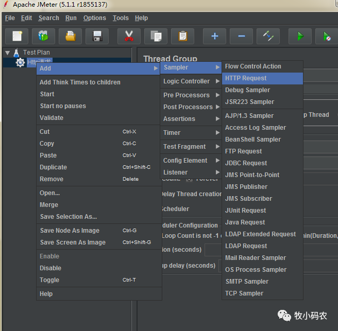This screenshot has width=338, height=331.
Task: Choose OS Process Sampler entry
Action: [262, 270]
